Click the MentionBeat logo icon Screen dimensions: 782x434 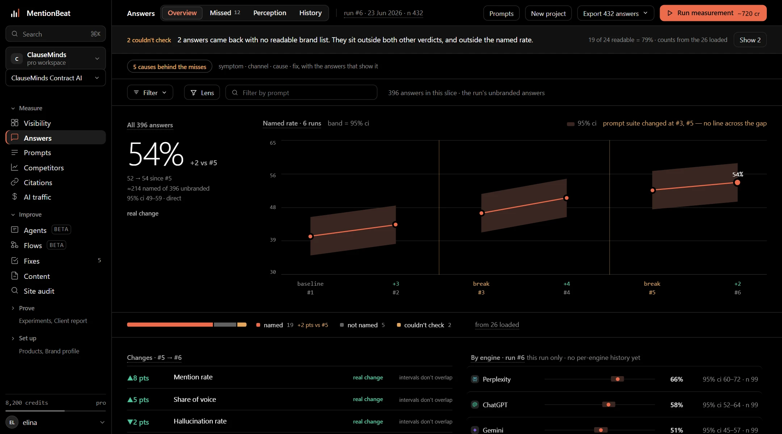pos(15,13)
